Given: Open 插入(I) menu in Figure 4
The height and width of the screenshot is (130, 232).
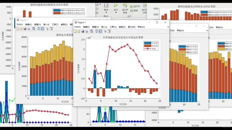Looking at the screenshot, I should (x=46, y=24).
